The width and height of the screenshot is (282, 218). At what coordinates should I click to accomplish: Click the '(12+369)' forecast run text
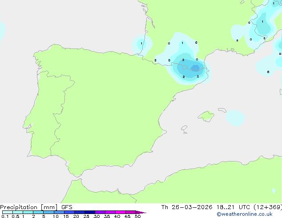[268, 207]
